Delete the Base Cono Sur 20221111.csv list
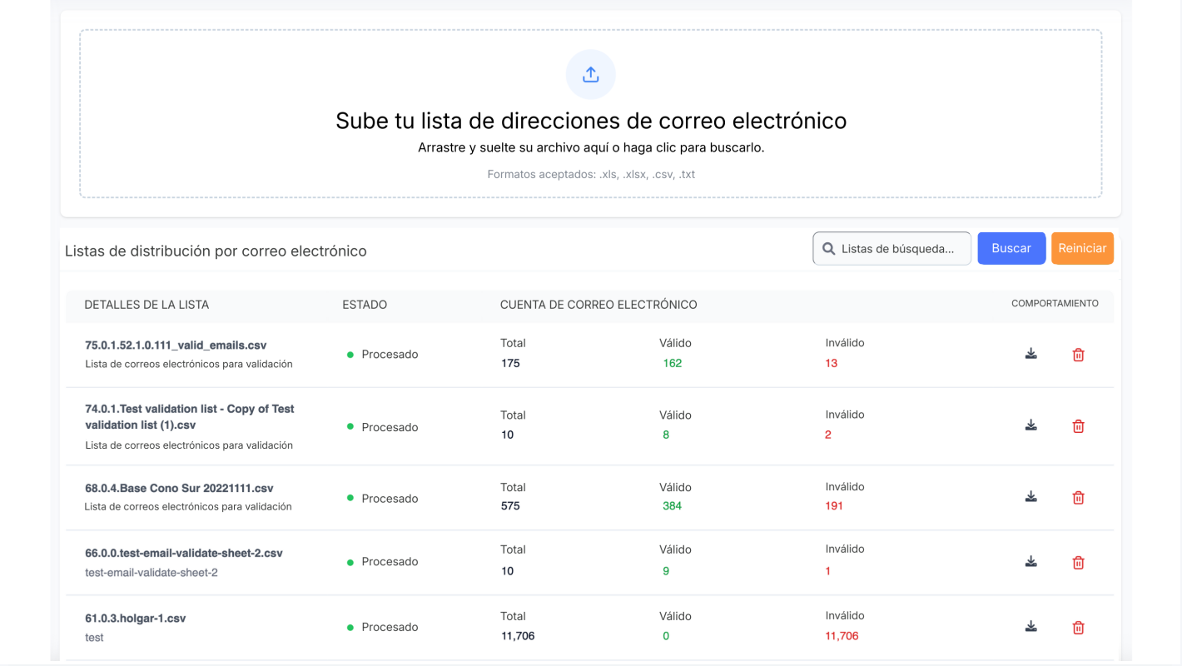This screenshot has height=666, width=1182. tap(1078, 498)
